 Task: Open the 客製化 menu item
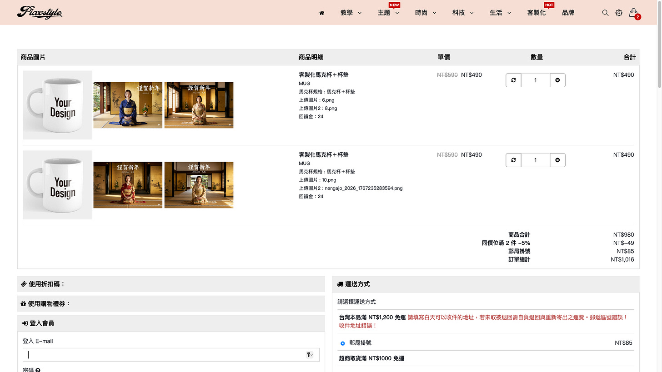click(537, 13)
